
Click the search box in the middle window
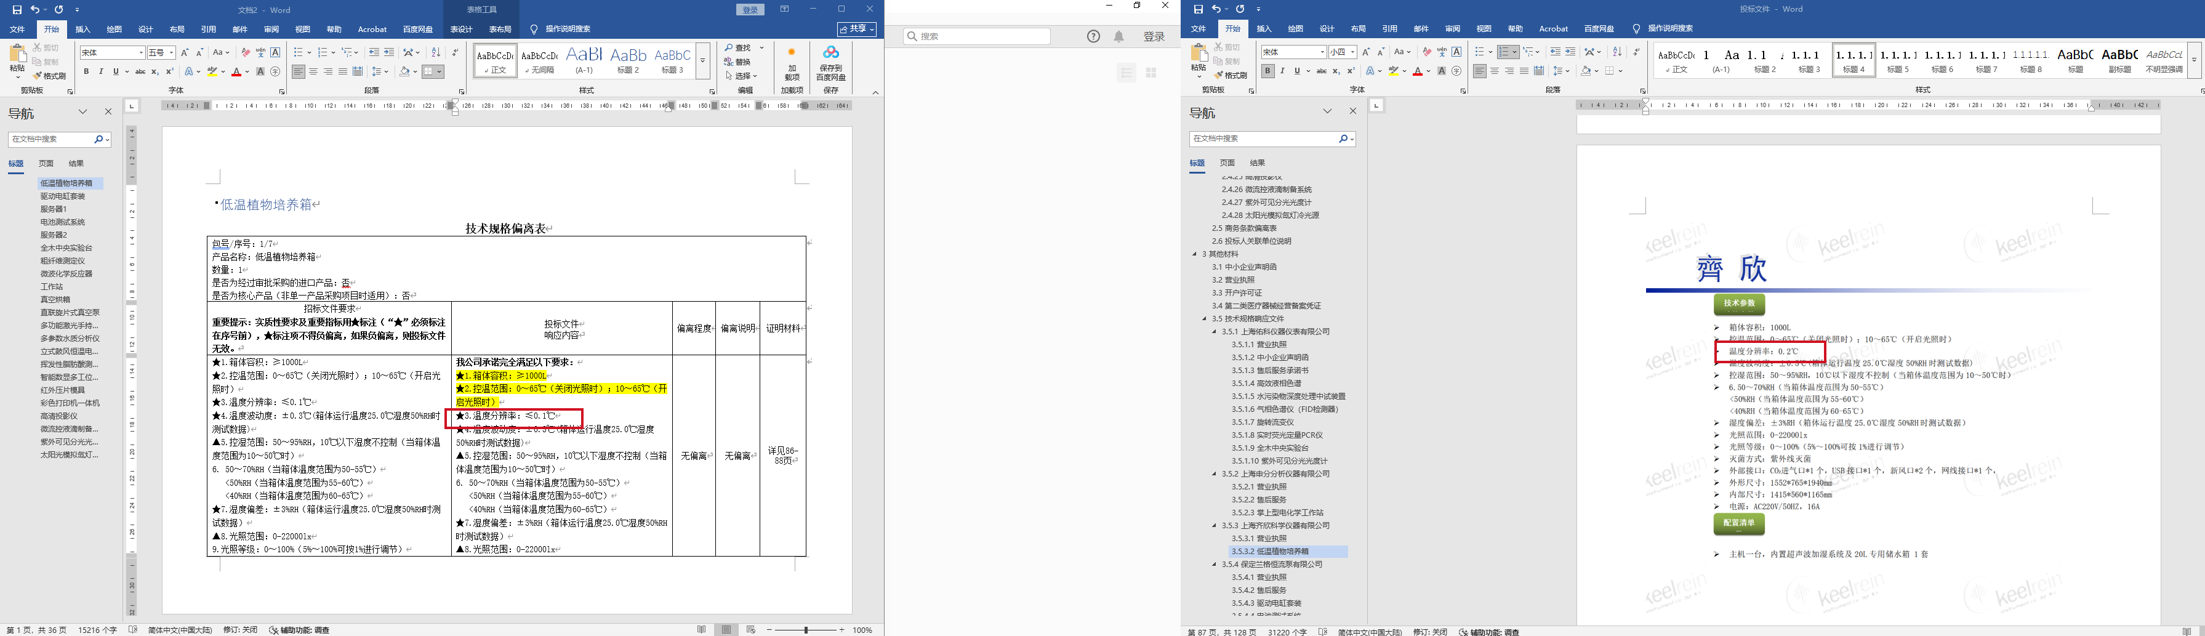(977, 36)
